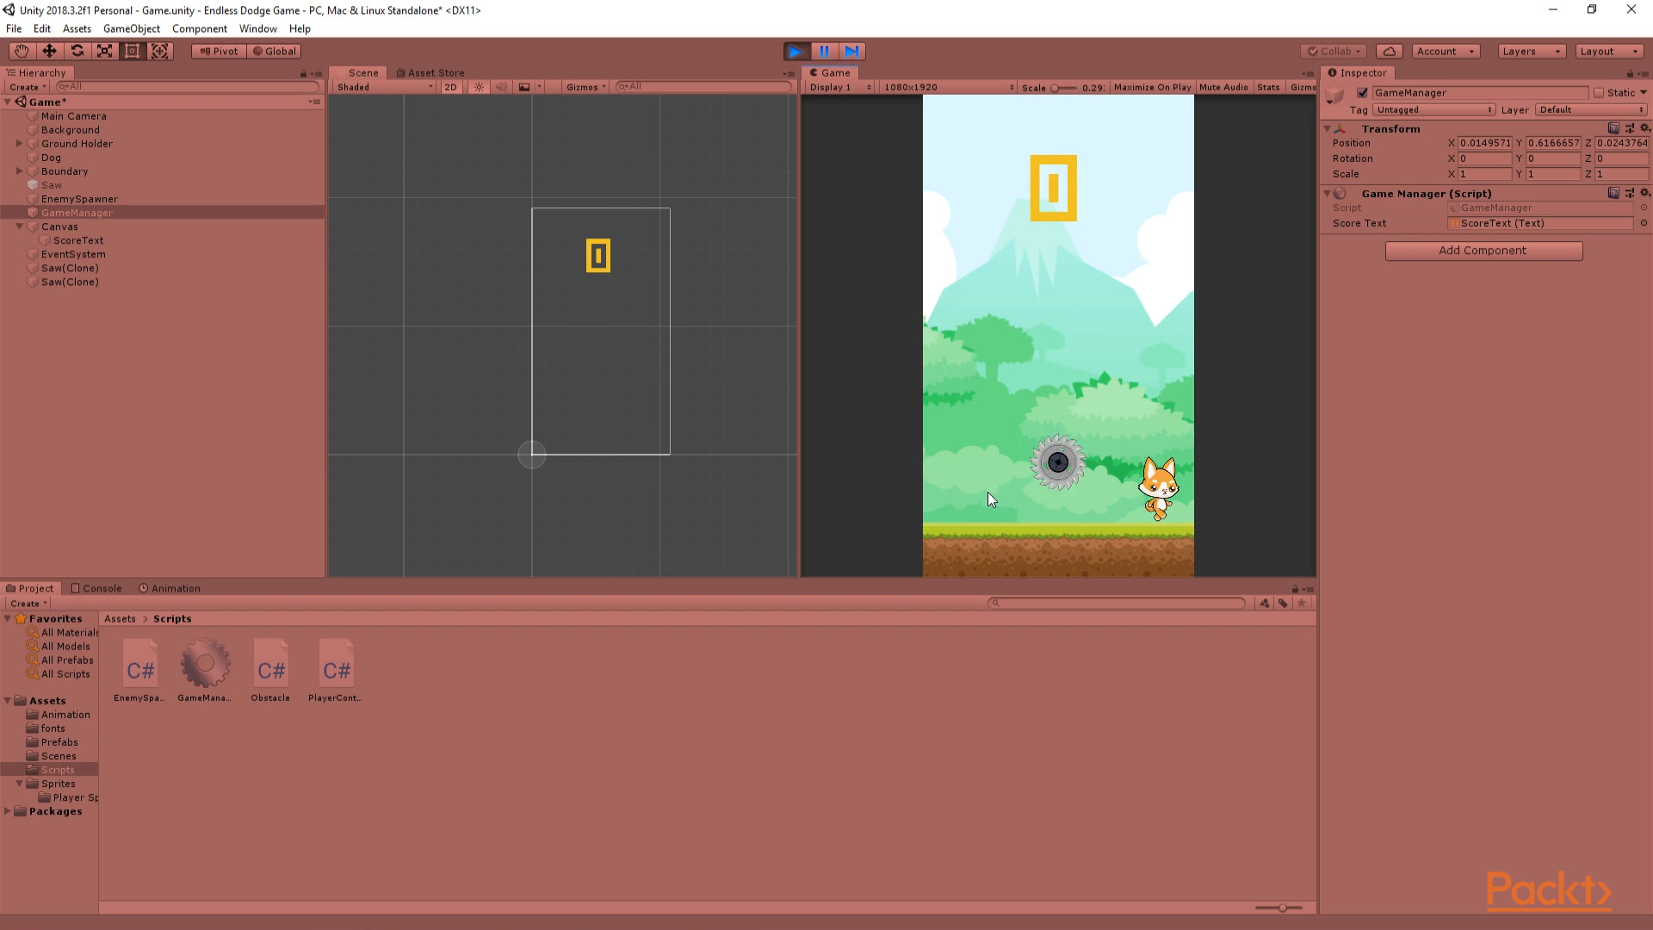Open the cloud services icon
The image size is (1653, 930).
1389,51
